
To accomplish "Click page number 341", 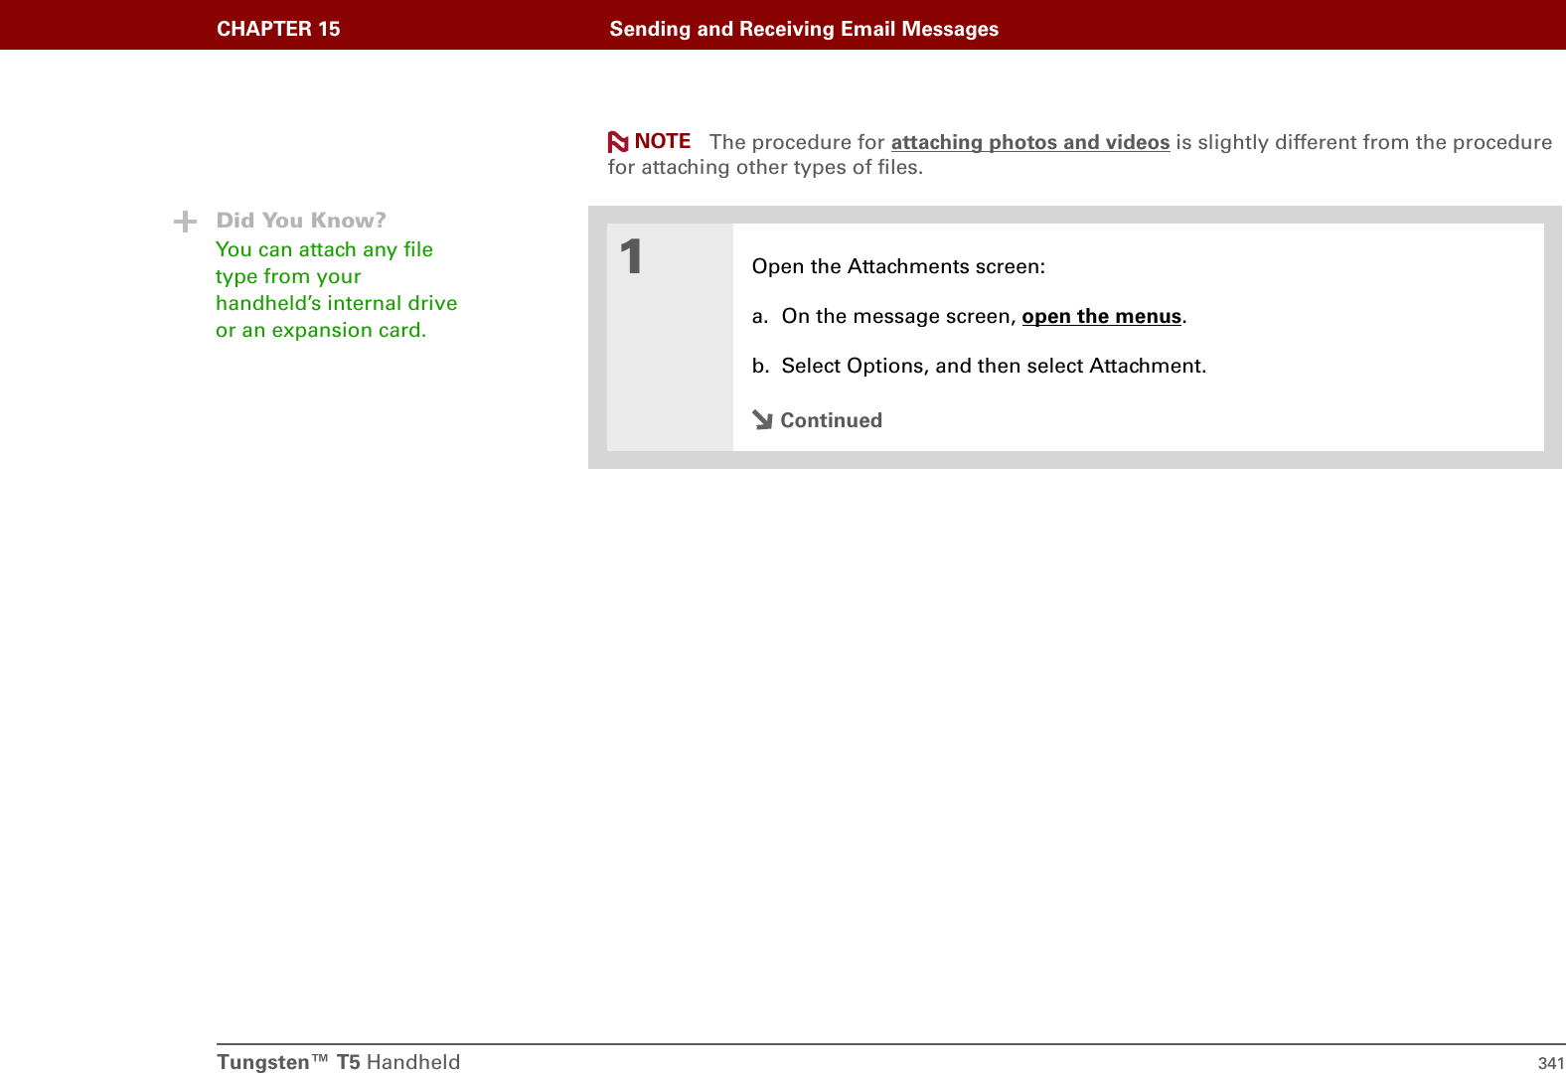I will tap(1550, 1063).
